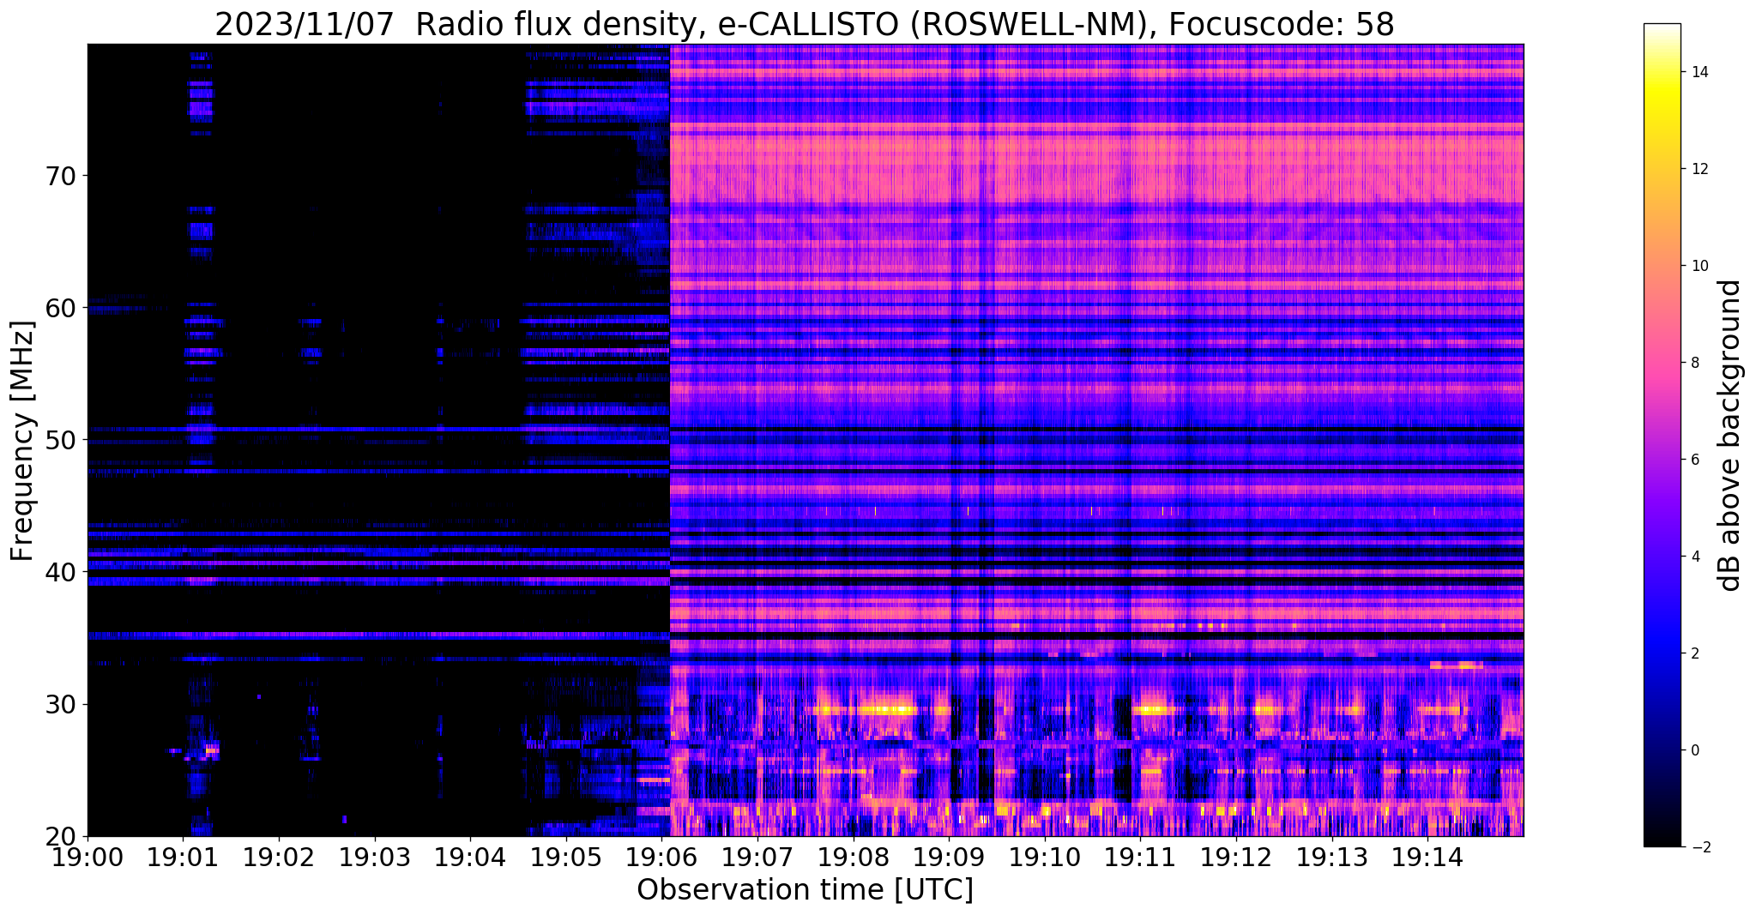Click the colorbar tick label 2

coord(1694,653)
